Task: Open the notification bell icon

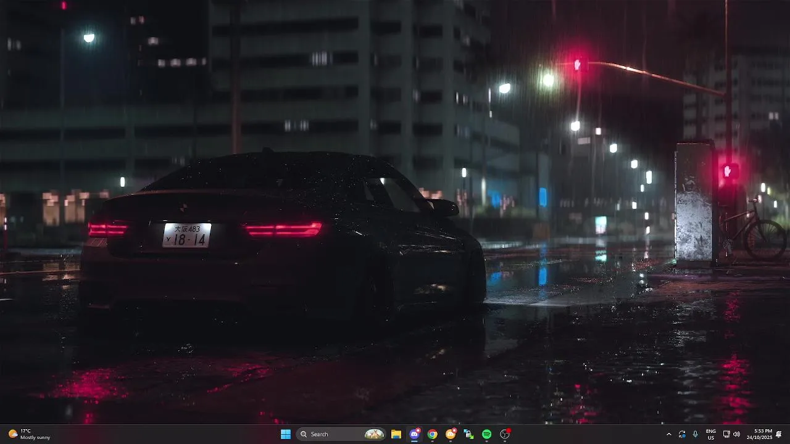Action: (779, 434)
